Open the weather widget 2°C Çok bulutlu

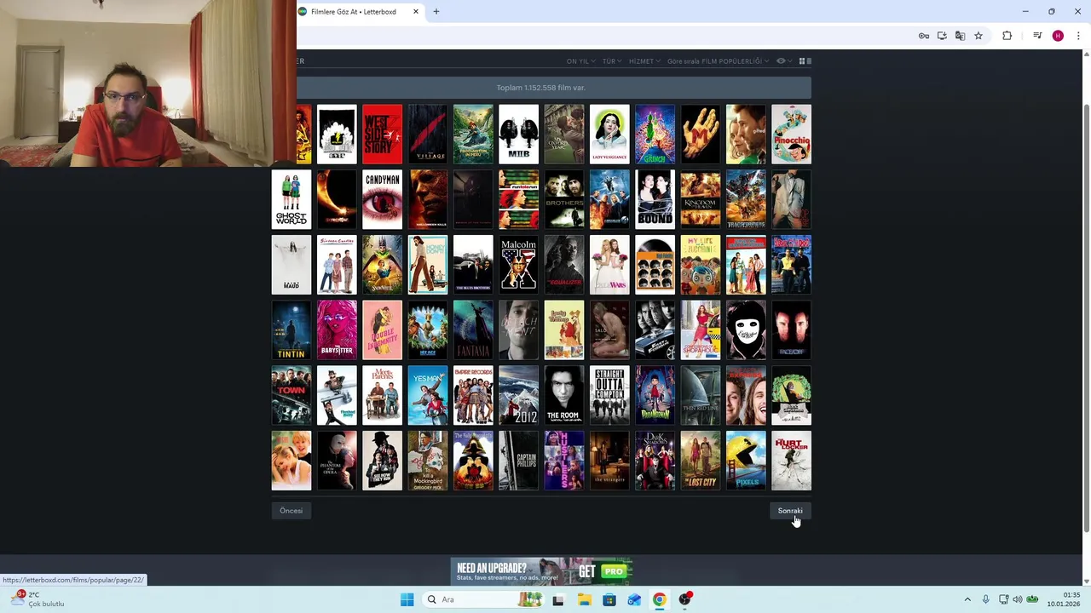36,599
